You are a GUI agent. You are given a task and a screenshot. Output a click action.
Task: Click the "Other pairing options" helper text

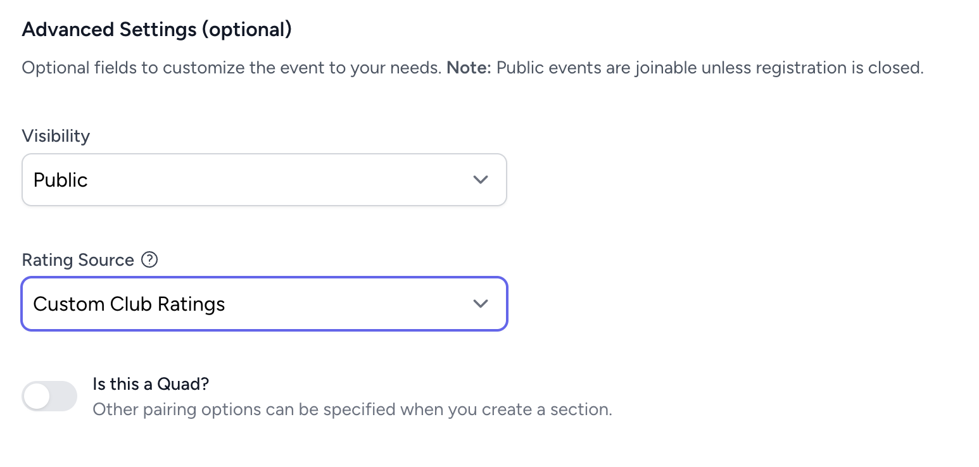click(x=352, y=409)
